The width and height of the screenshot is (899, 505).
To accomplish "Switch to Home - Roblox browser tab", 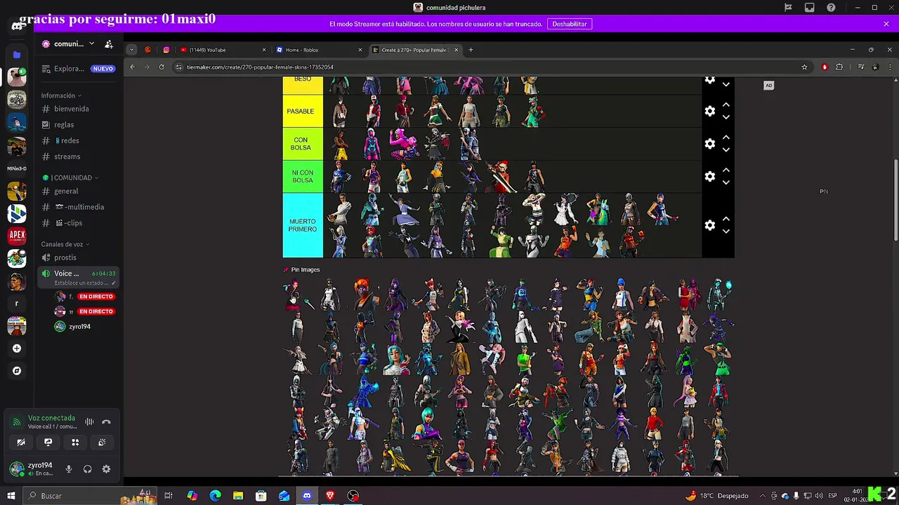I will [319, 50].
